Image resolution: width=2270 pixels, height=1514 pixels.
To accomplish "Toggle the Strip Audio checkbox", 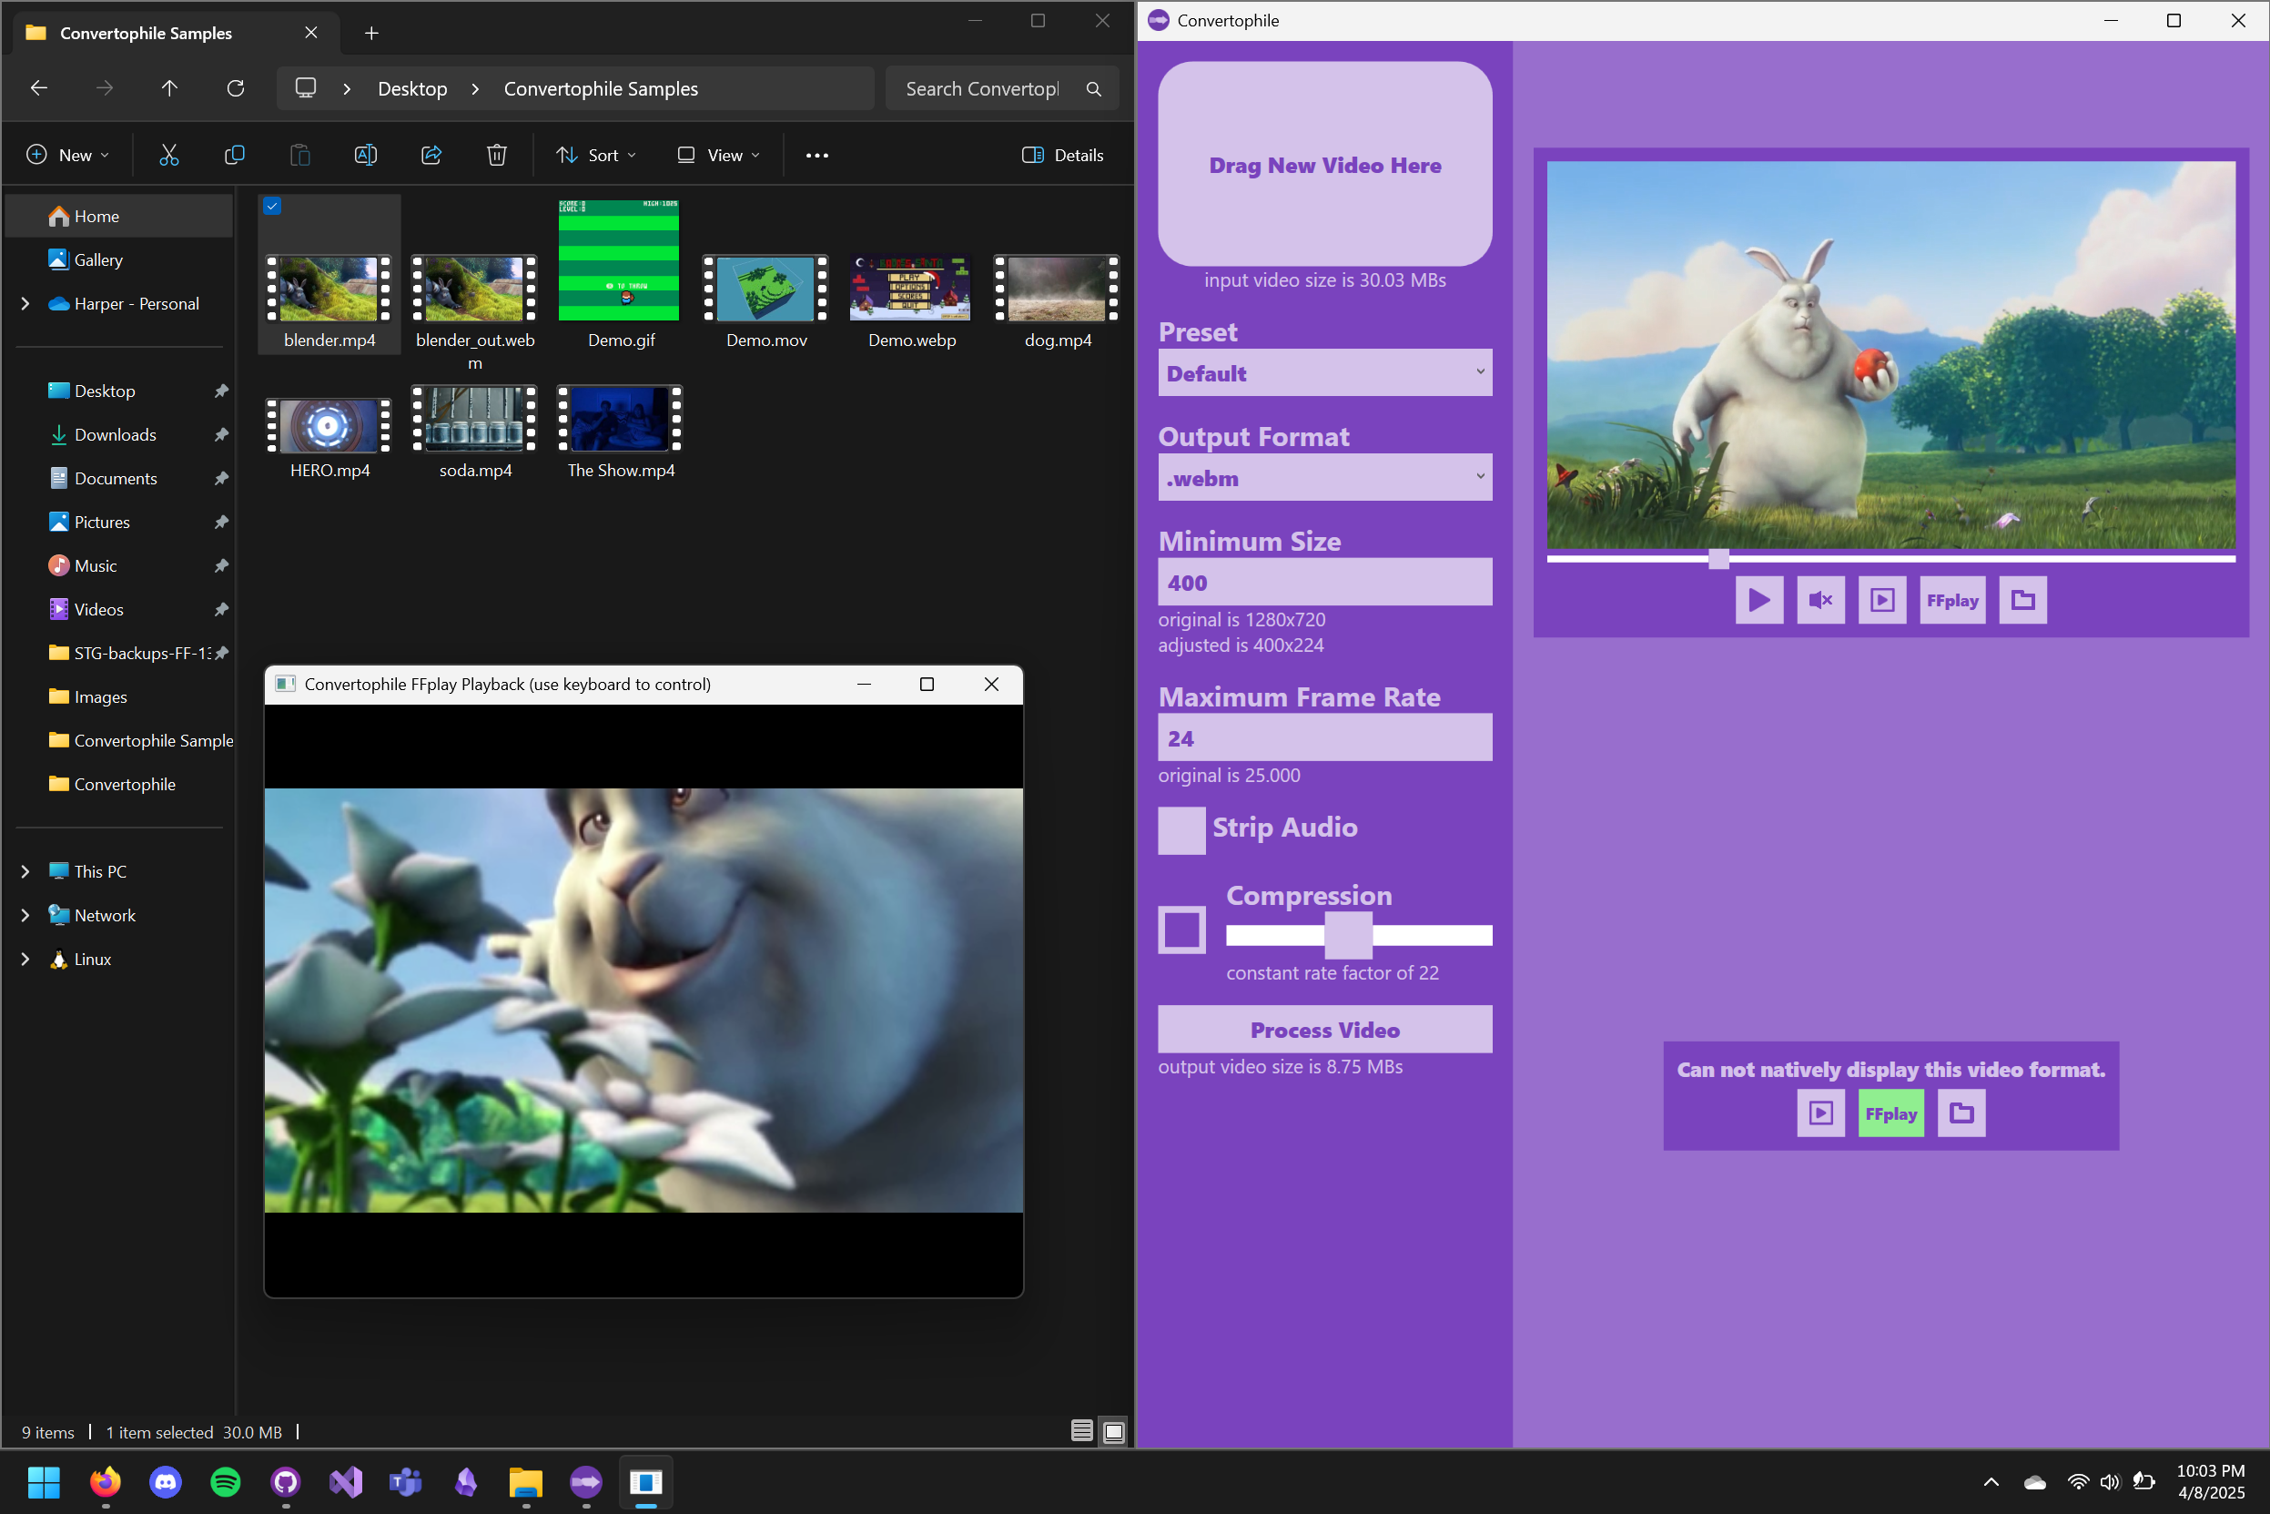I will tap(1181, 830).
